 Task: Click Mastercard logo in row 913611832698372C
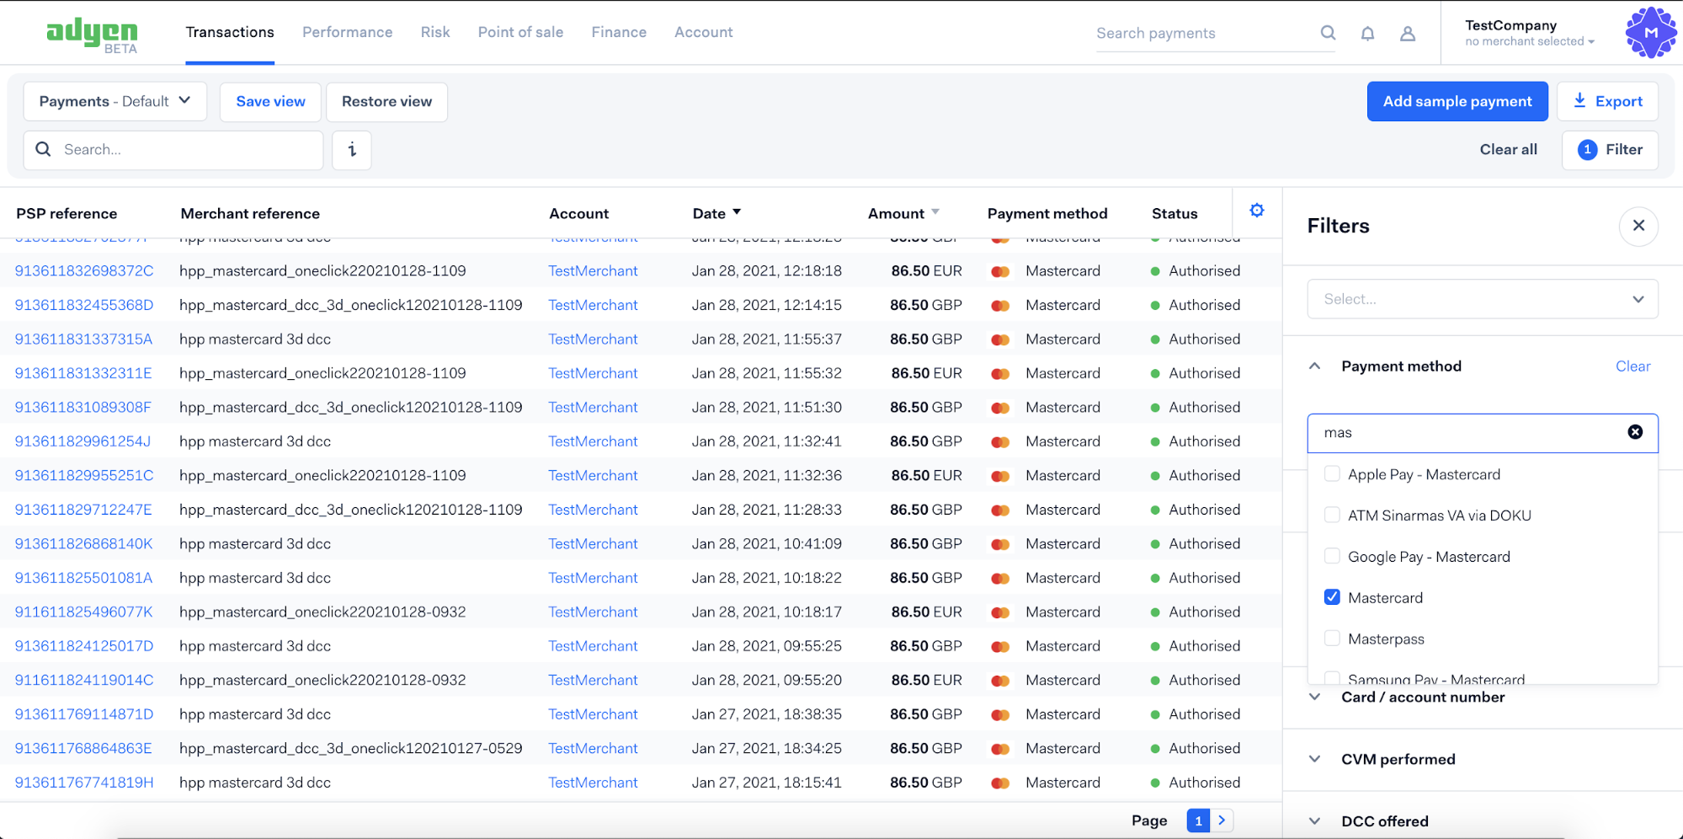1000,271
